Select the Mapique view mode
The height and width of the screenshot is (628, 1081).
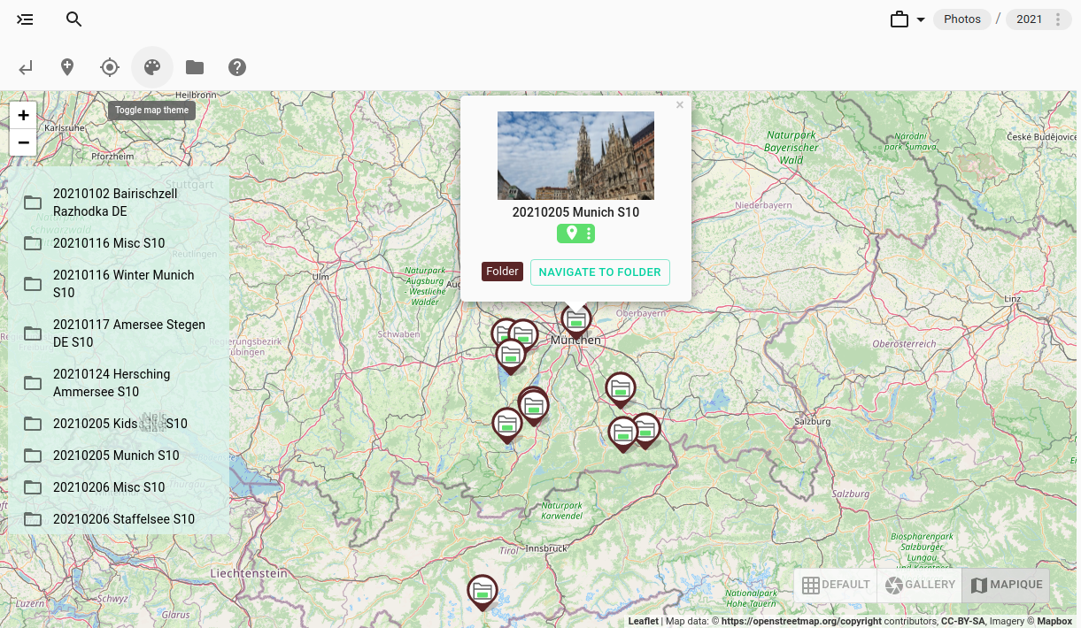(x=1006, y=585)
